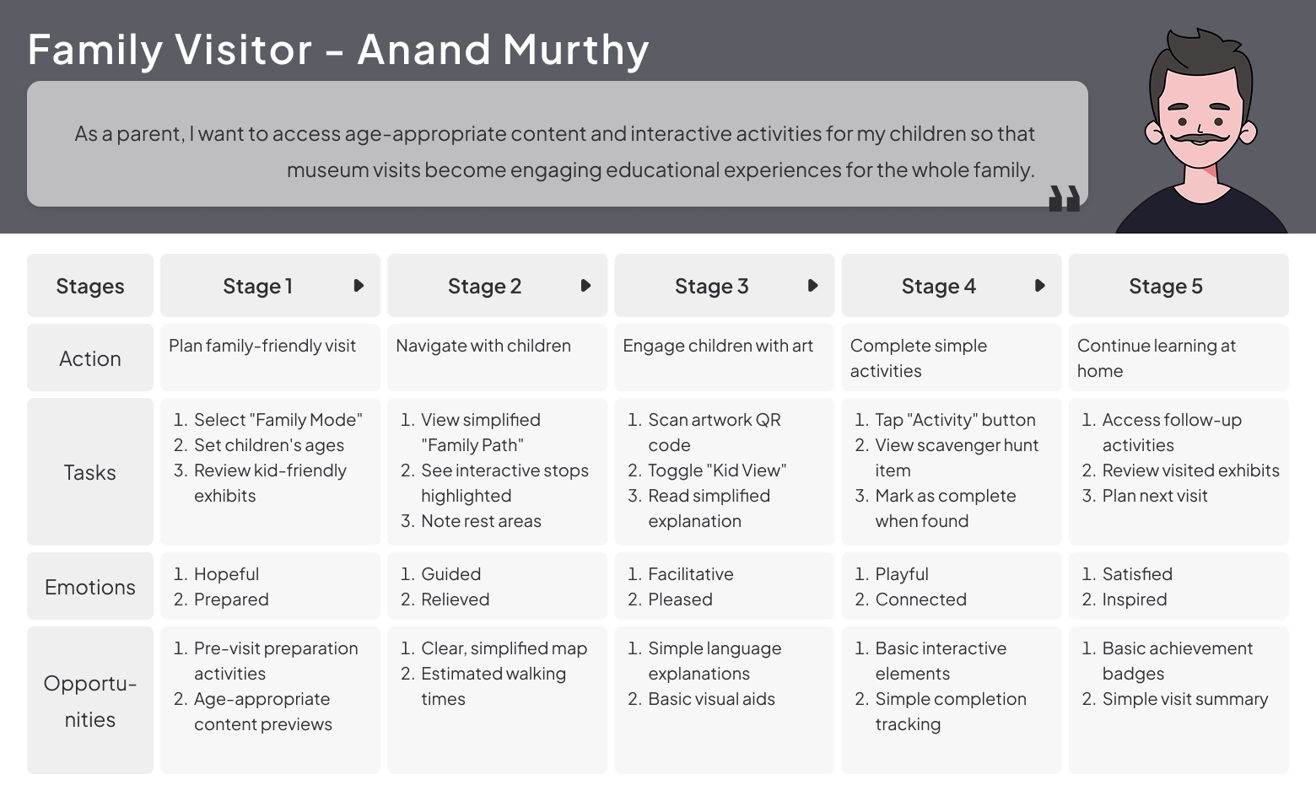Click the Family Visitor title heading
Image resolution: width=1316 pixels, height=801 pixels.
338,50
